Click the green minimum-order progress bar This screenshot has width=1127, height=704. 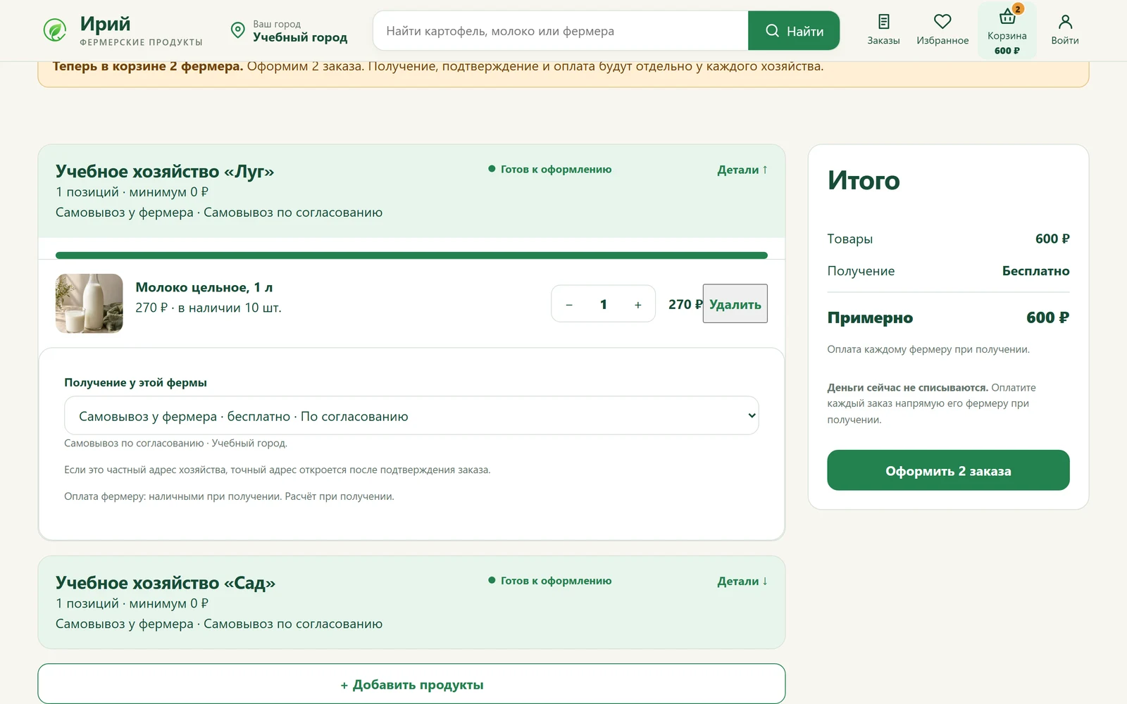[411, 256]
